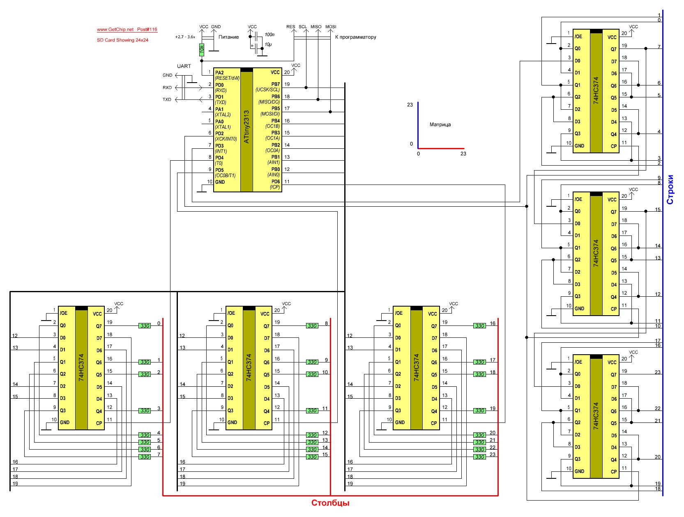
Task: Select the green 10K resistor symbol
Action: click(202, 50)
